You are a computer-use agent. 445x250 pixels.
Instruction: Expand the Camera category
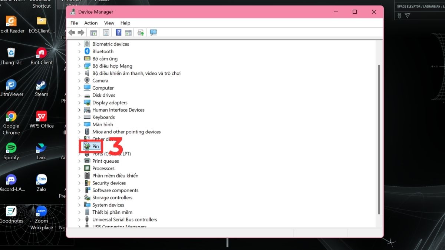[79, 80]
